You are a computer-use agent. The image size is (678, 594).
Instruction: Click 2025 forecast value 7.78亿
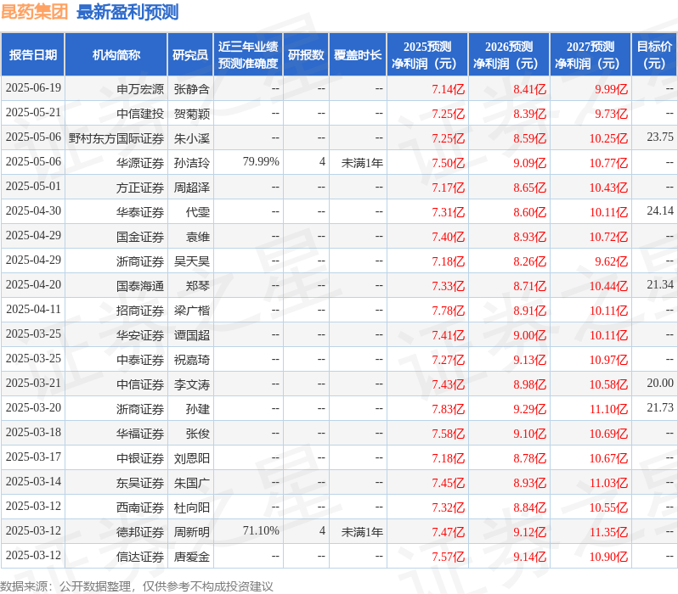pyautogui.click(x=448, y=311)
